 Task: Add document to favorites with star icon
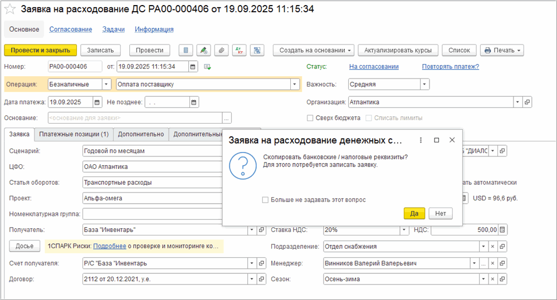click(x=9, y=9)
